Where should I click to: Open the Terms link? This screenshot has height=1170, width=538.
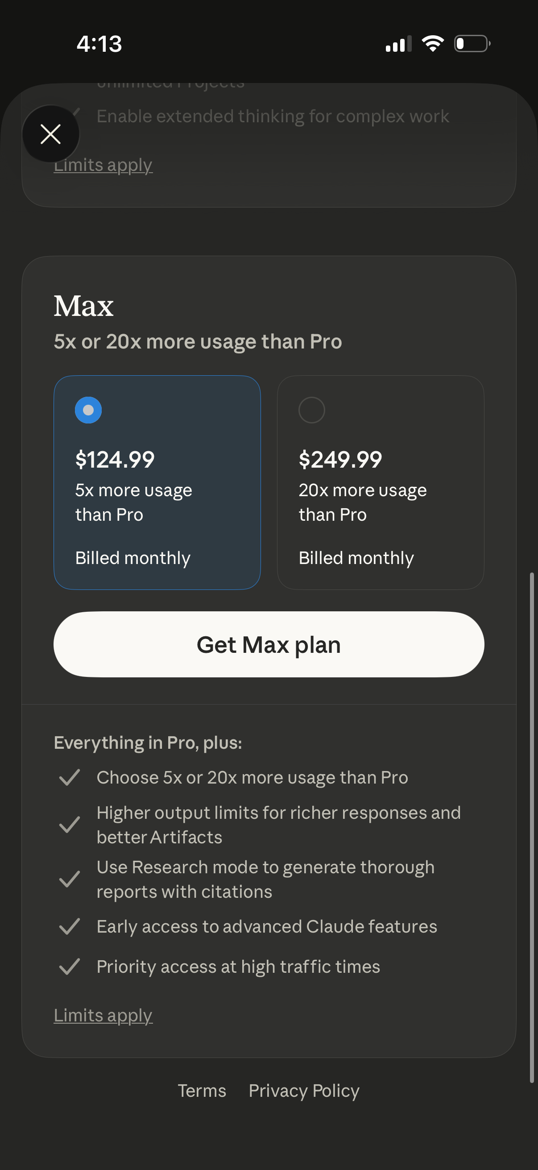click(202, 1091)
